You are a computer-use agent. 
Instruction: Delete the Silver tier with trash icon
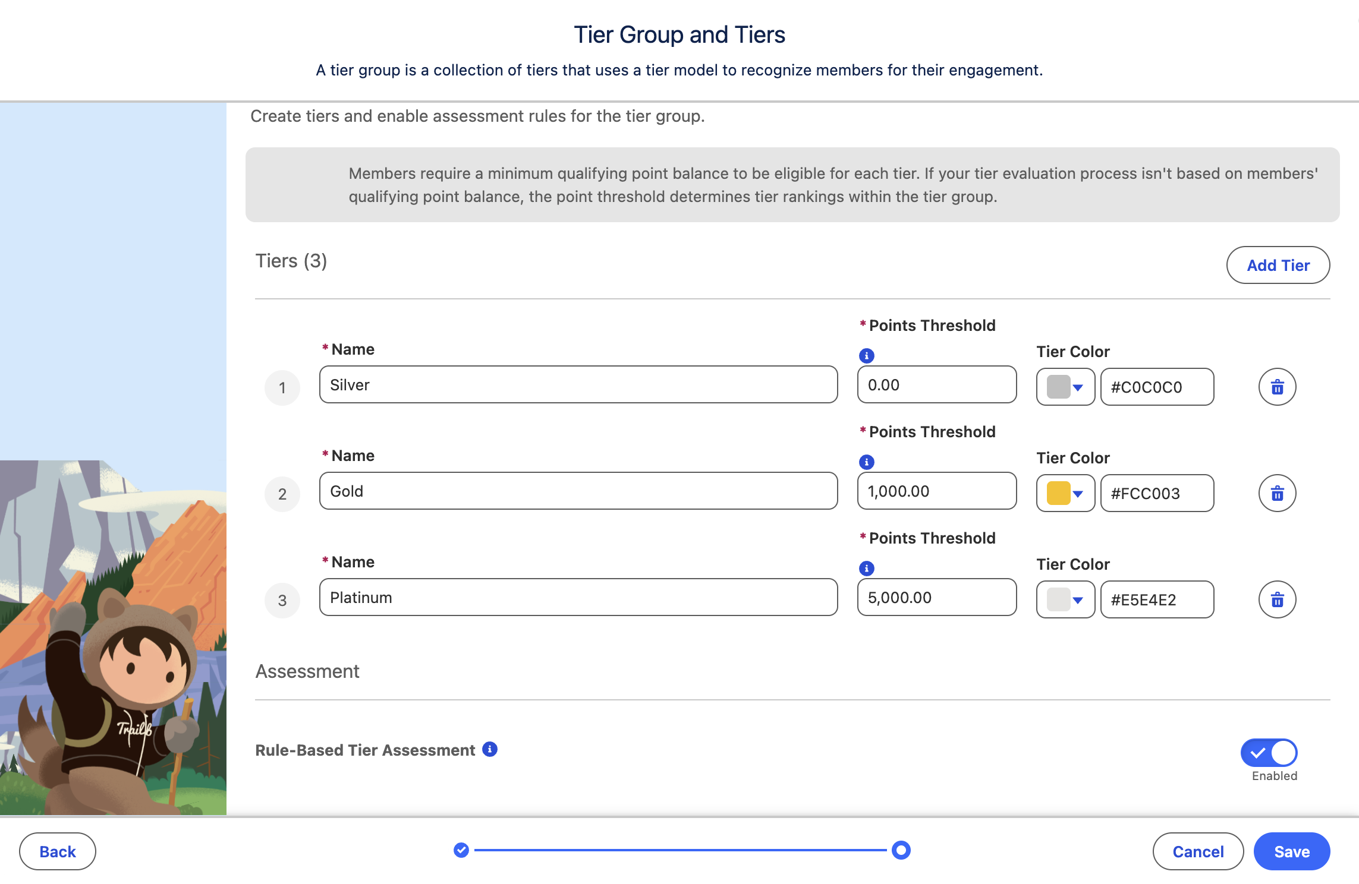click(1277, 387)
